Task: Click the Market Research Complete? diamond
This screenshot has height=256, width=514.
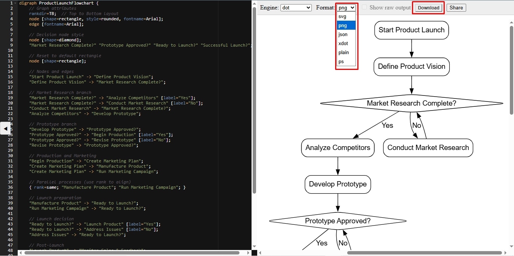Action: [x=412, y=103]
